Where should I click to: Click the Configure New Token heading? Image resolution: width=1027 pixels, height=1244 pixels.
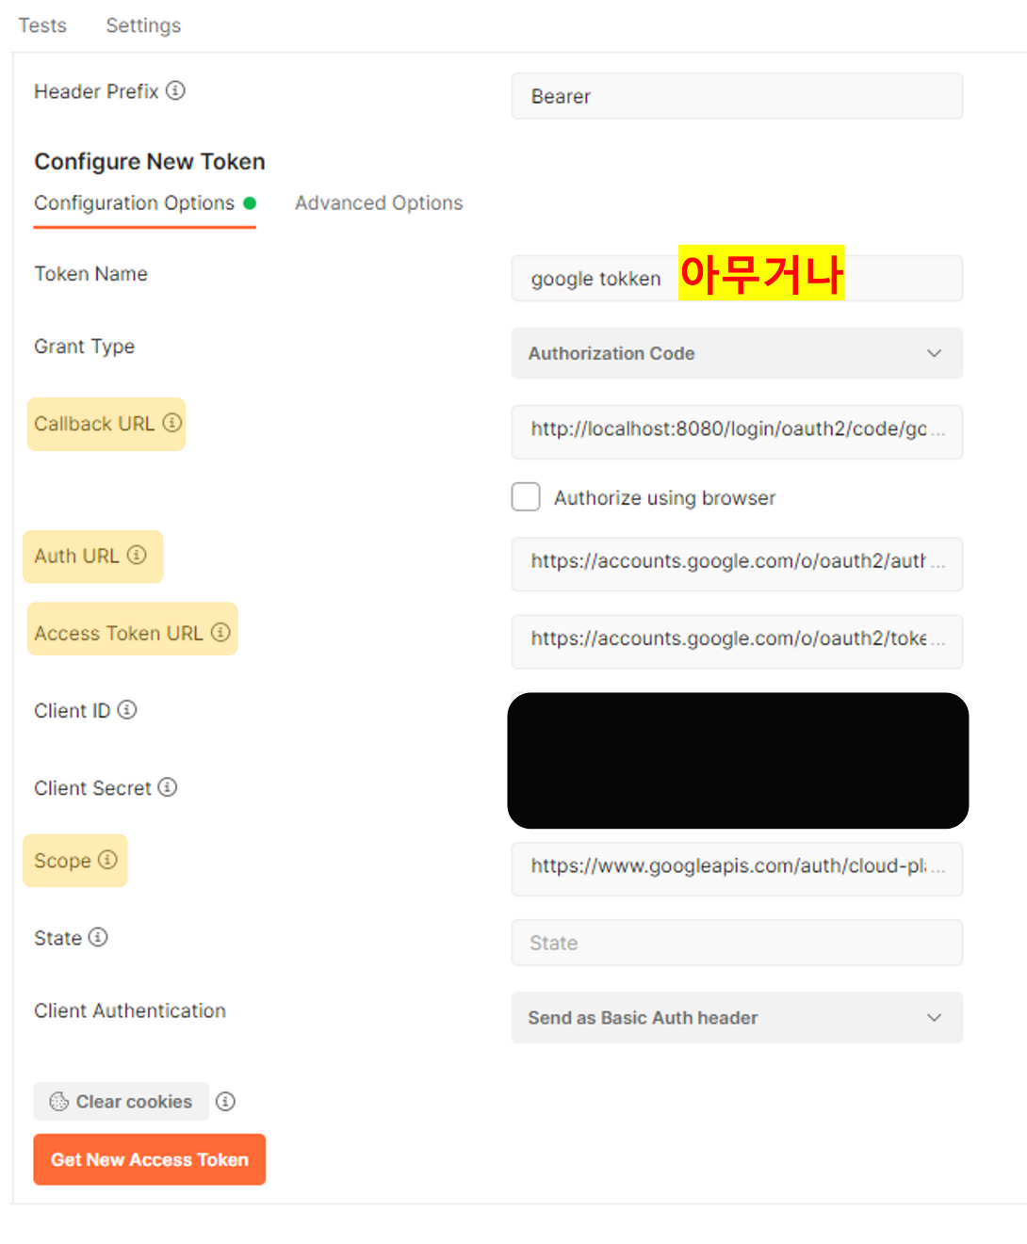pos(150,162)
